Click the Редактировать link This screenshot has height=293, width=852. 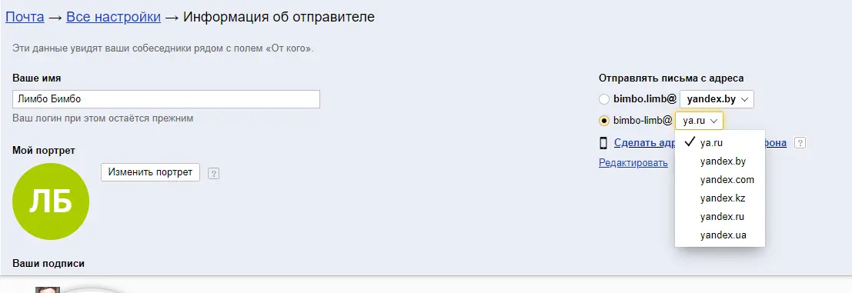(x=633, y=163)
